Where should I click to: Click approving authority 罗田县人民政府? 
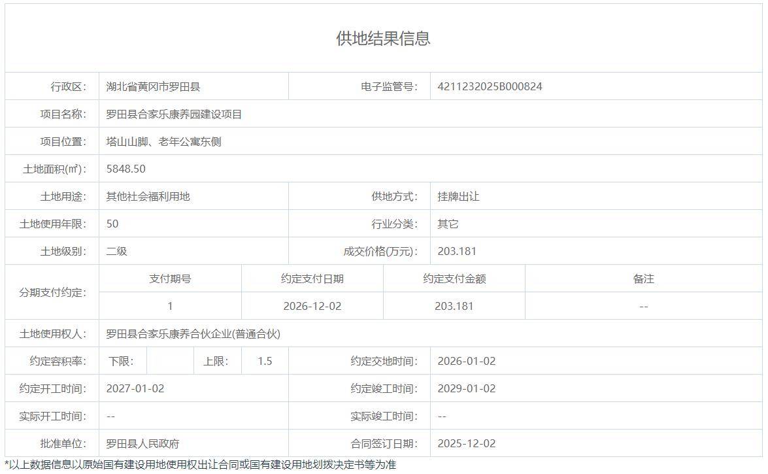point(142,443)
